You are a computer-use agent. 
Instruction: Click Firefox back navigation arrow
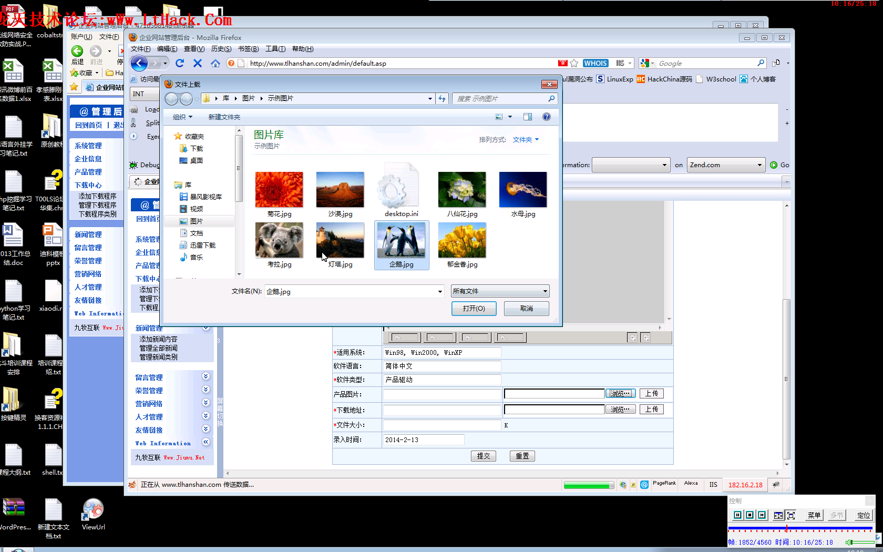pyautogui.click(x=139, y=63)
